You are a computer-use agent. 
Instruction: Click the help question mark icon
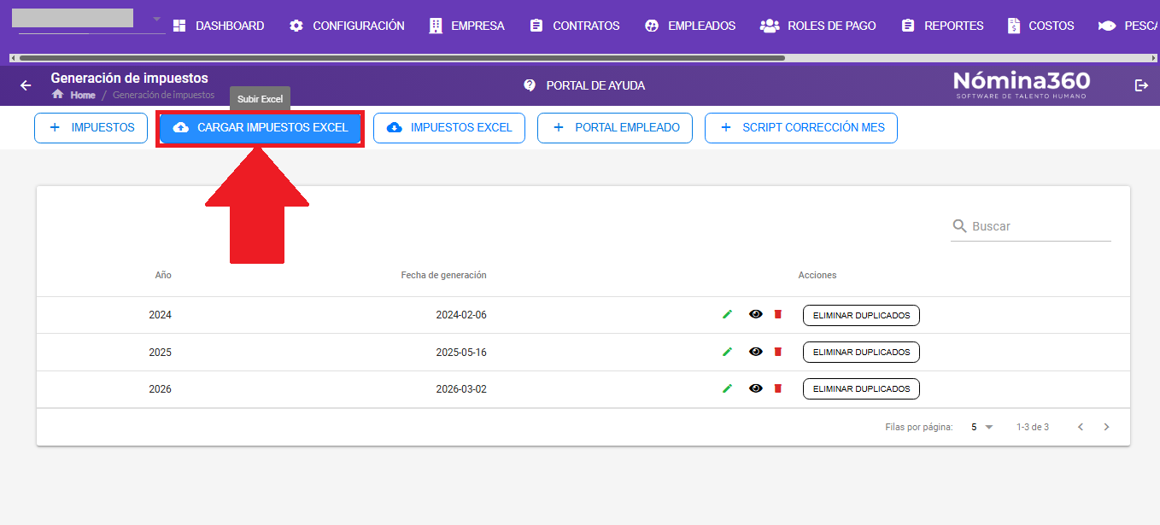click(x=530, y=85)
